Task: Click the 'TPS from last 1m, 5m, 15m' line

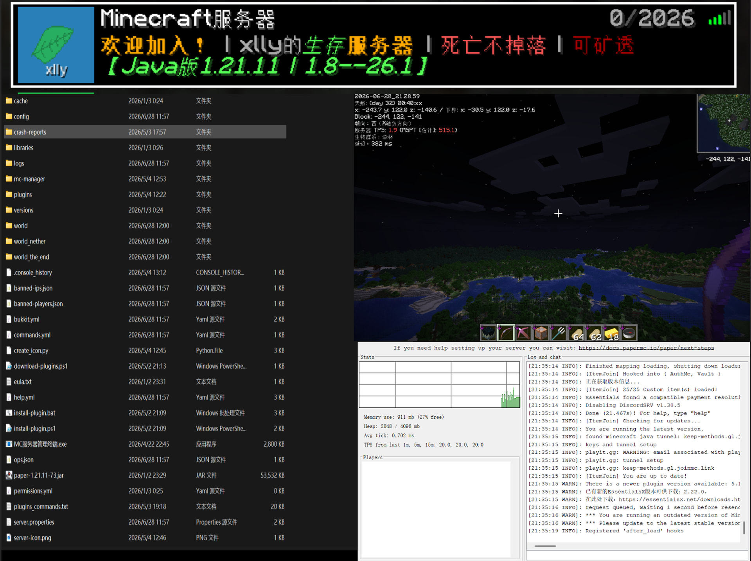Action: click(424, 445)
